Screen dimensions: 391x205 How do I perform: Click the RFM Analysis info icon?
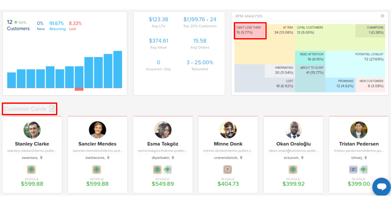click(x=383, y=16)
